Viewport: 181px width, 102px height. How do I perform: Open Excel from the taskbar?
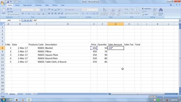(29, 100)
